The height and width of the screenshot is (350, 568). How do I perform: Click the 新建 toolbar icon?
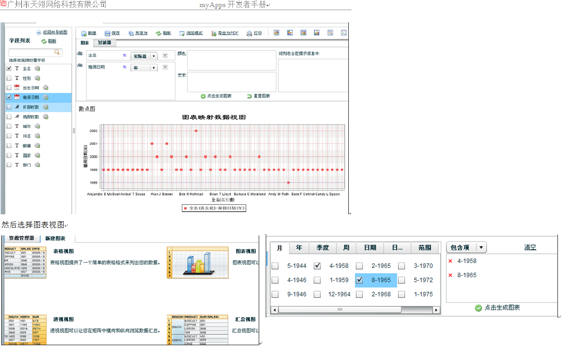84,33
